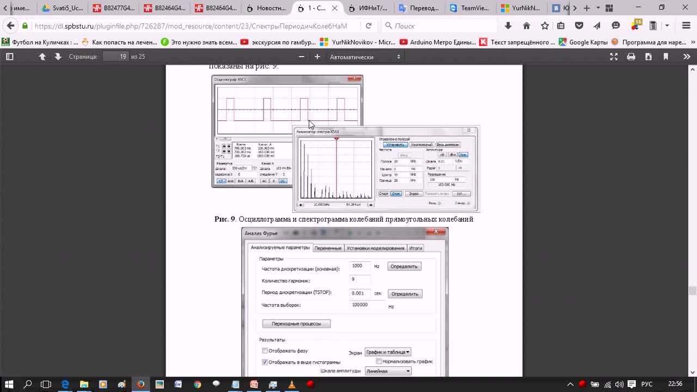This screenshot has height=392, width=697.
Task: Download the PDF file
Action: coord(649,57)
